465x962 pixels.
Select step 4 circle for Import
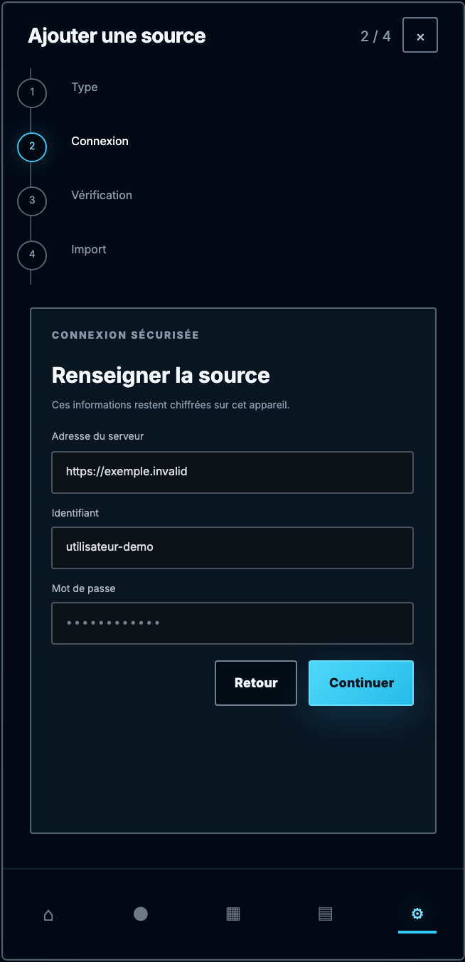point(32,255)
